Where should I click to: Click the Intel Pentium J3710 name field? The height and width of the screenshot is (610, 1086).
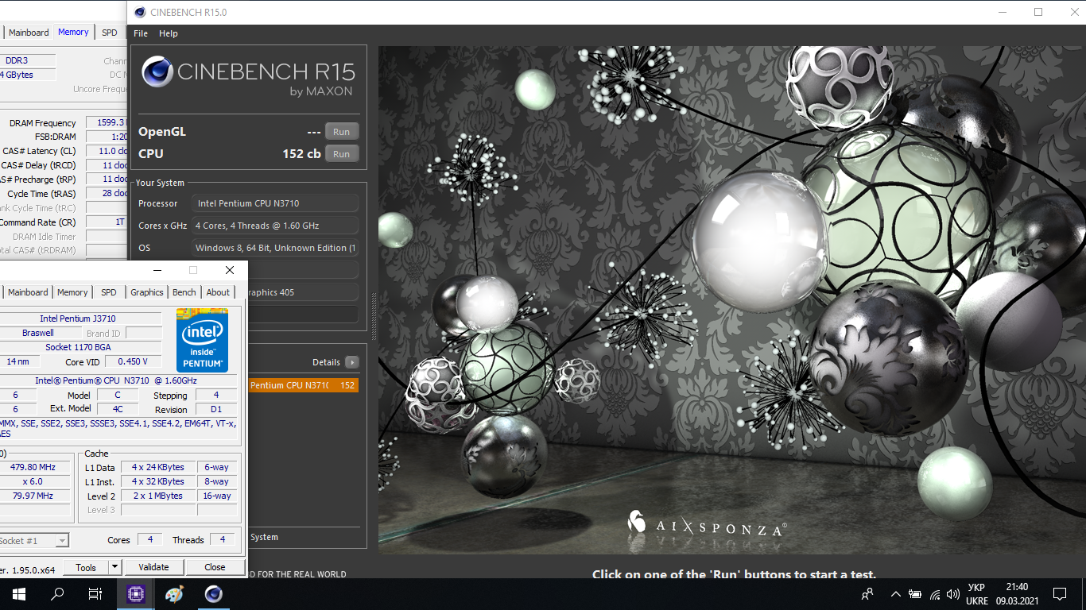[80, 319]
